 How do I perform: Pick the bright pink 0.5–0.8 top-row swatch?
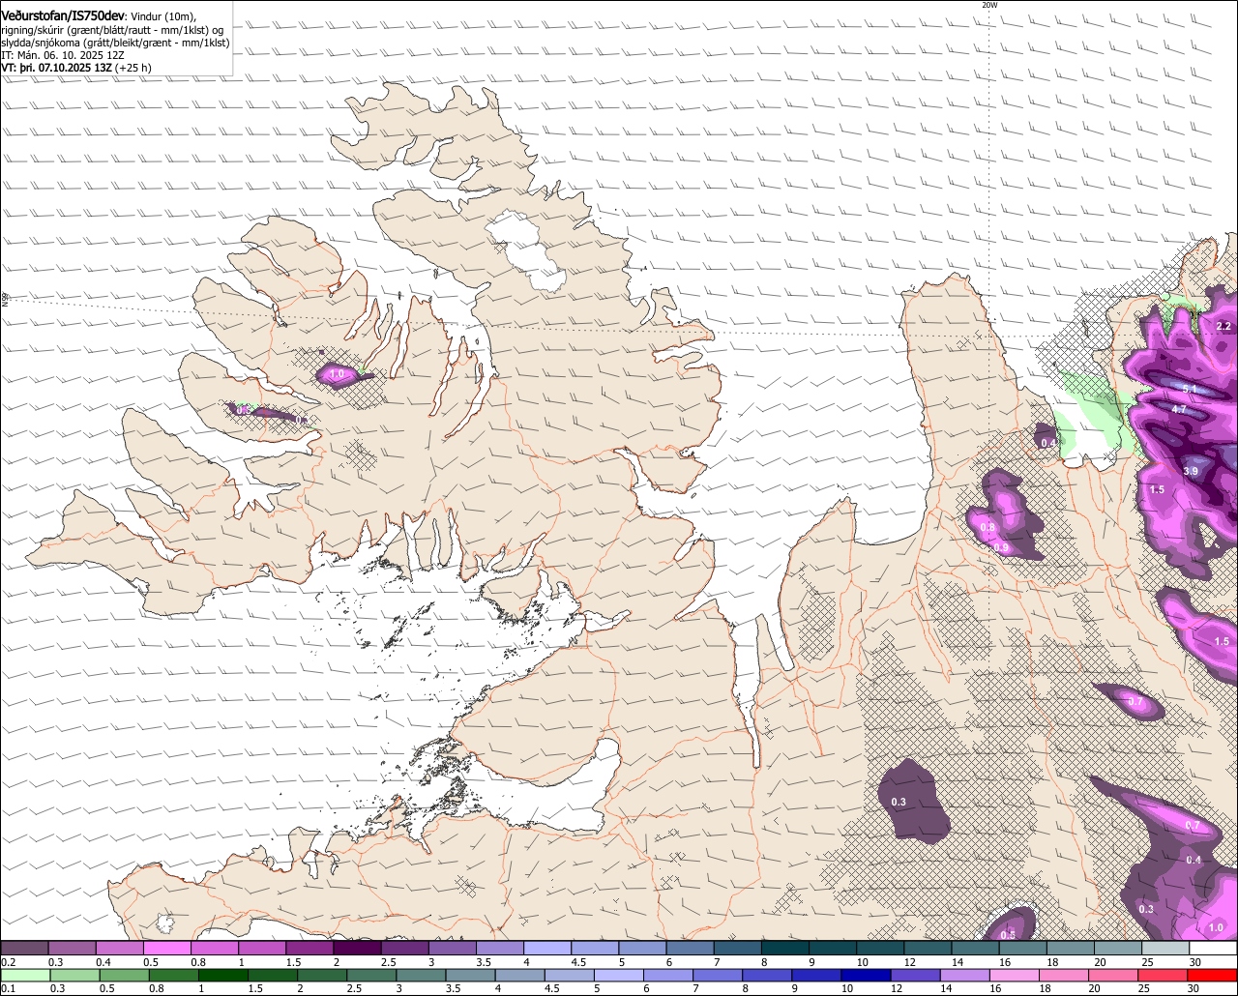[166, 948]
